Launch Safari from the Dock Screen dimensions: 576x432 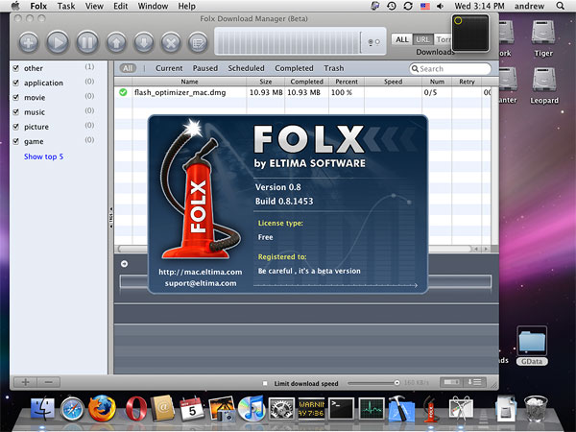click(x=72, y=409)
